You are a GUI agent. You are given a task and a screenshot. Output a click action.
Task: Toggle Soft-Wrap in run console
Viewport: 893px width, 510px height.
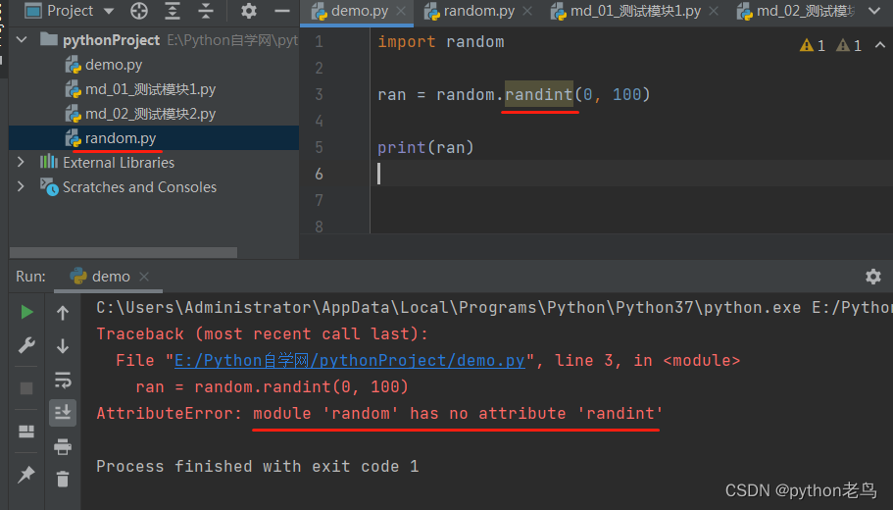pyautogui.click(x=63, y=380)
